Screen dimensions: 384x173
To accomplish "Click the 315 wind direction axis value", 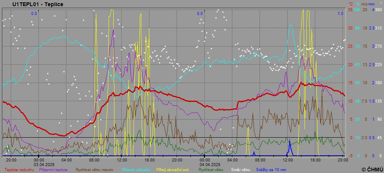I will [378, 28].
